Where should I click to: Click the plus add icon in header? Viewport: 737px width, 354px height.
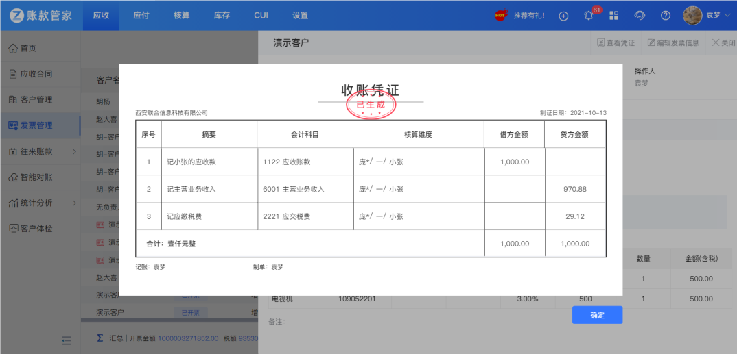coord(563,16)
